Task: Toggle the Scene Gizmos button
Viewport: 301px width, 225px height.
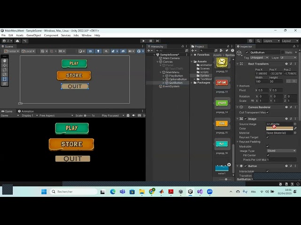Action: 140,51
